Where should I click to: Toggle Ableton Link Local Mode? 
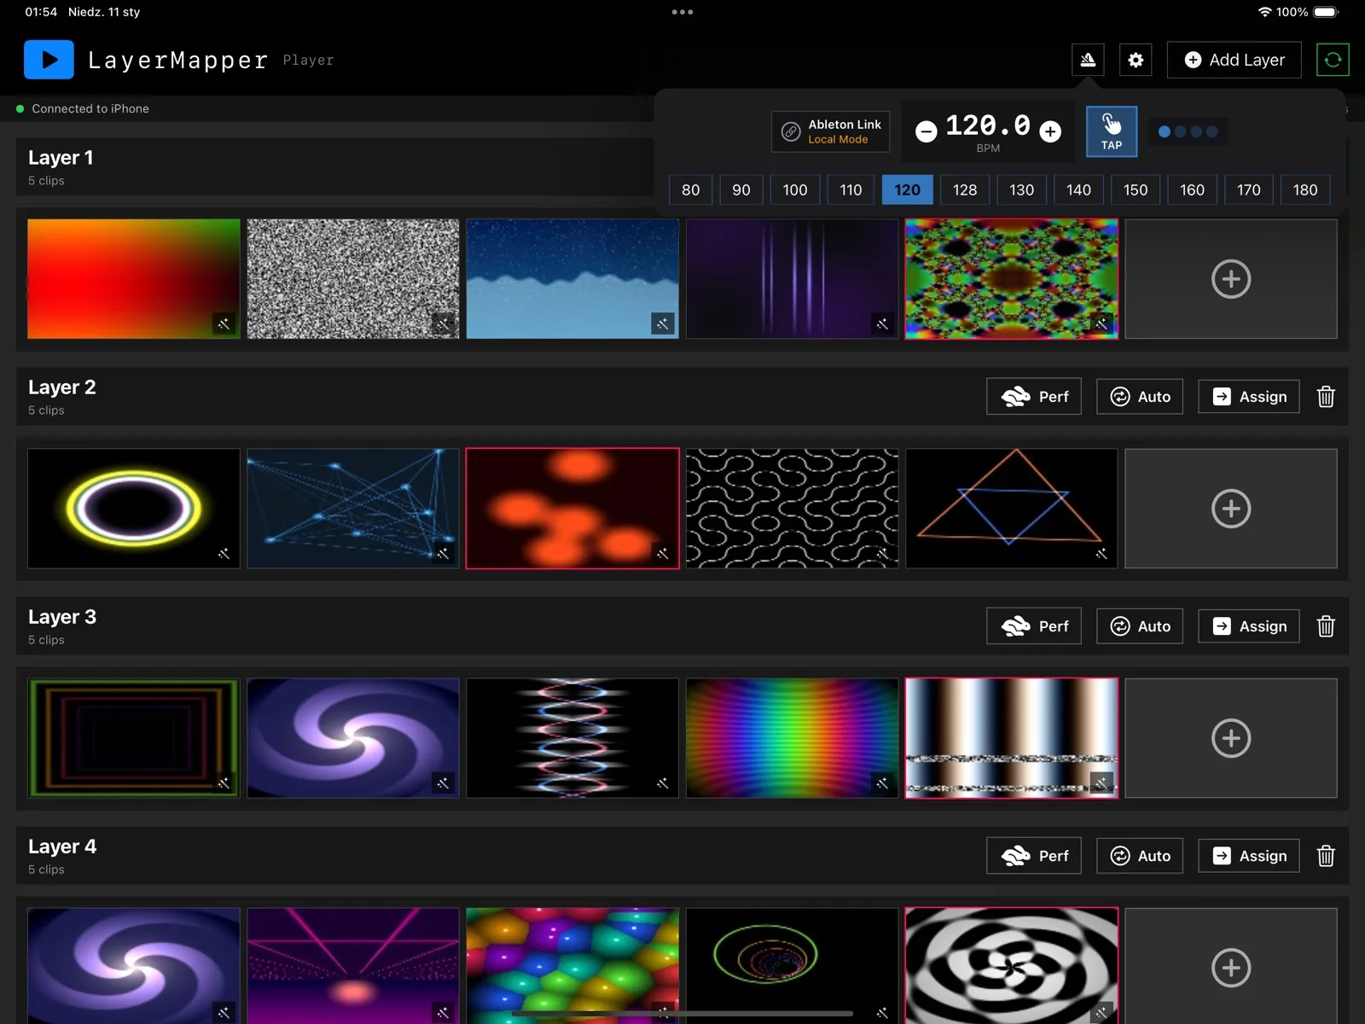point(830,131)
